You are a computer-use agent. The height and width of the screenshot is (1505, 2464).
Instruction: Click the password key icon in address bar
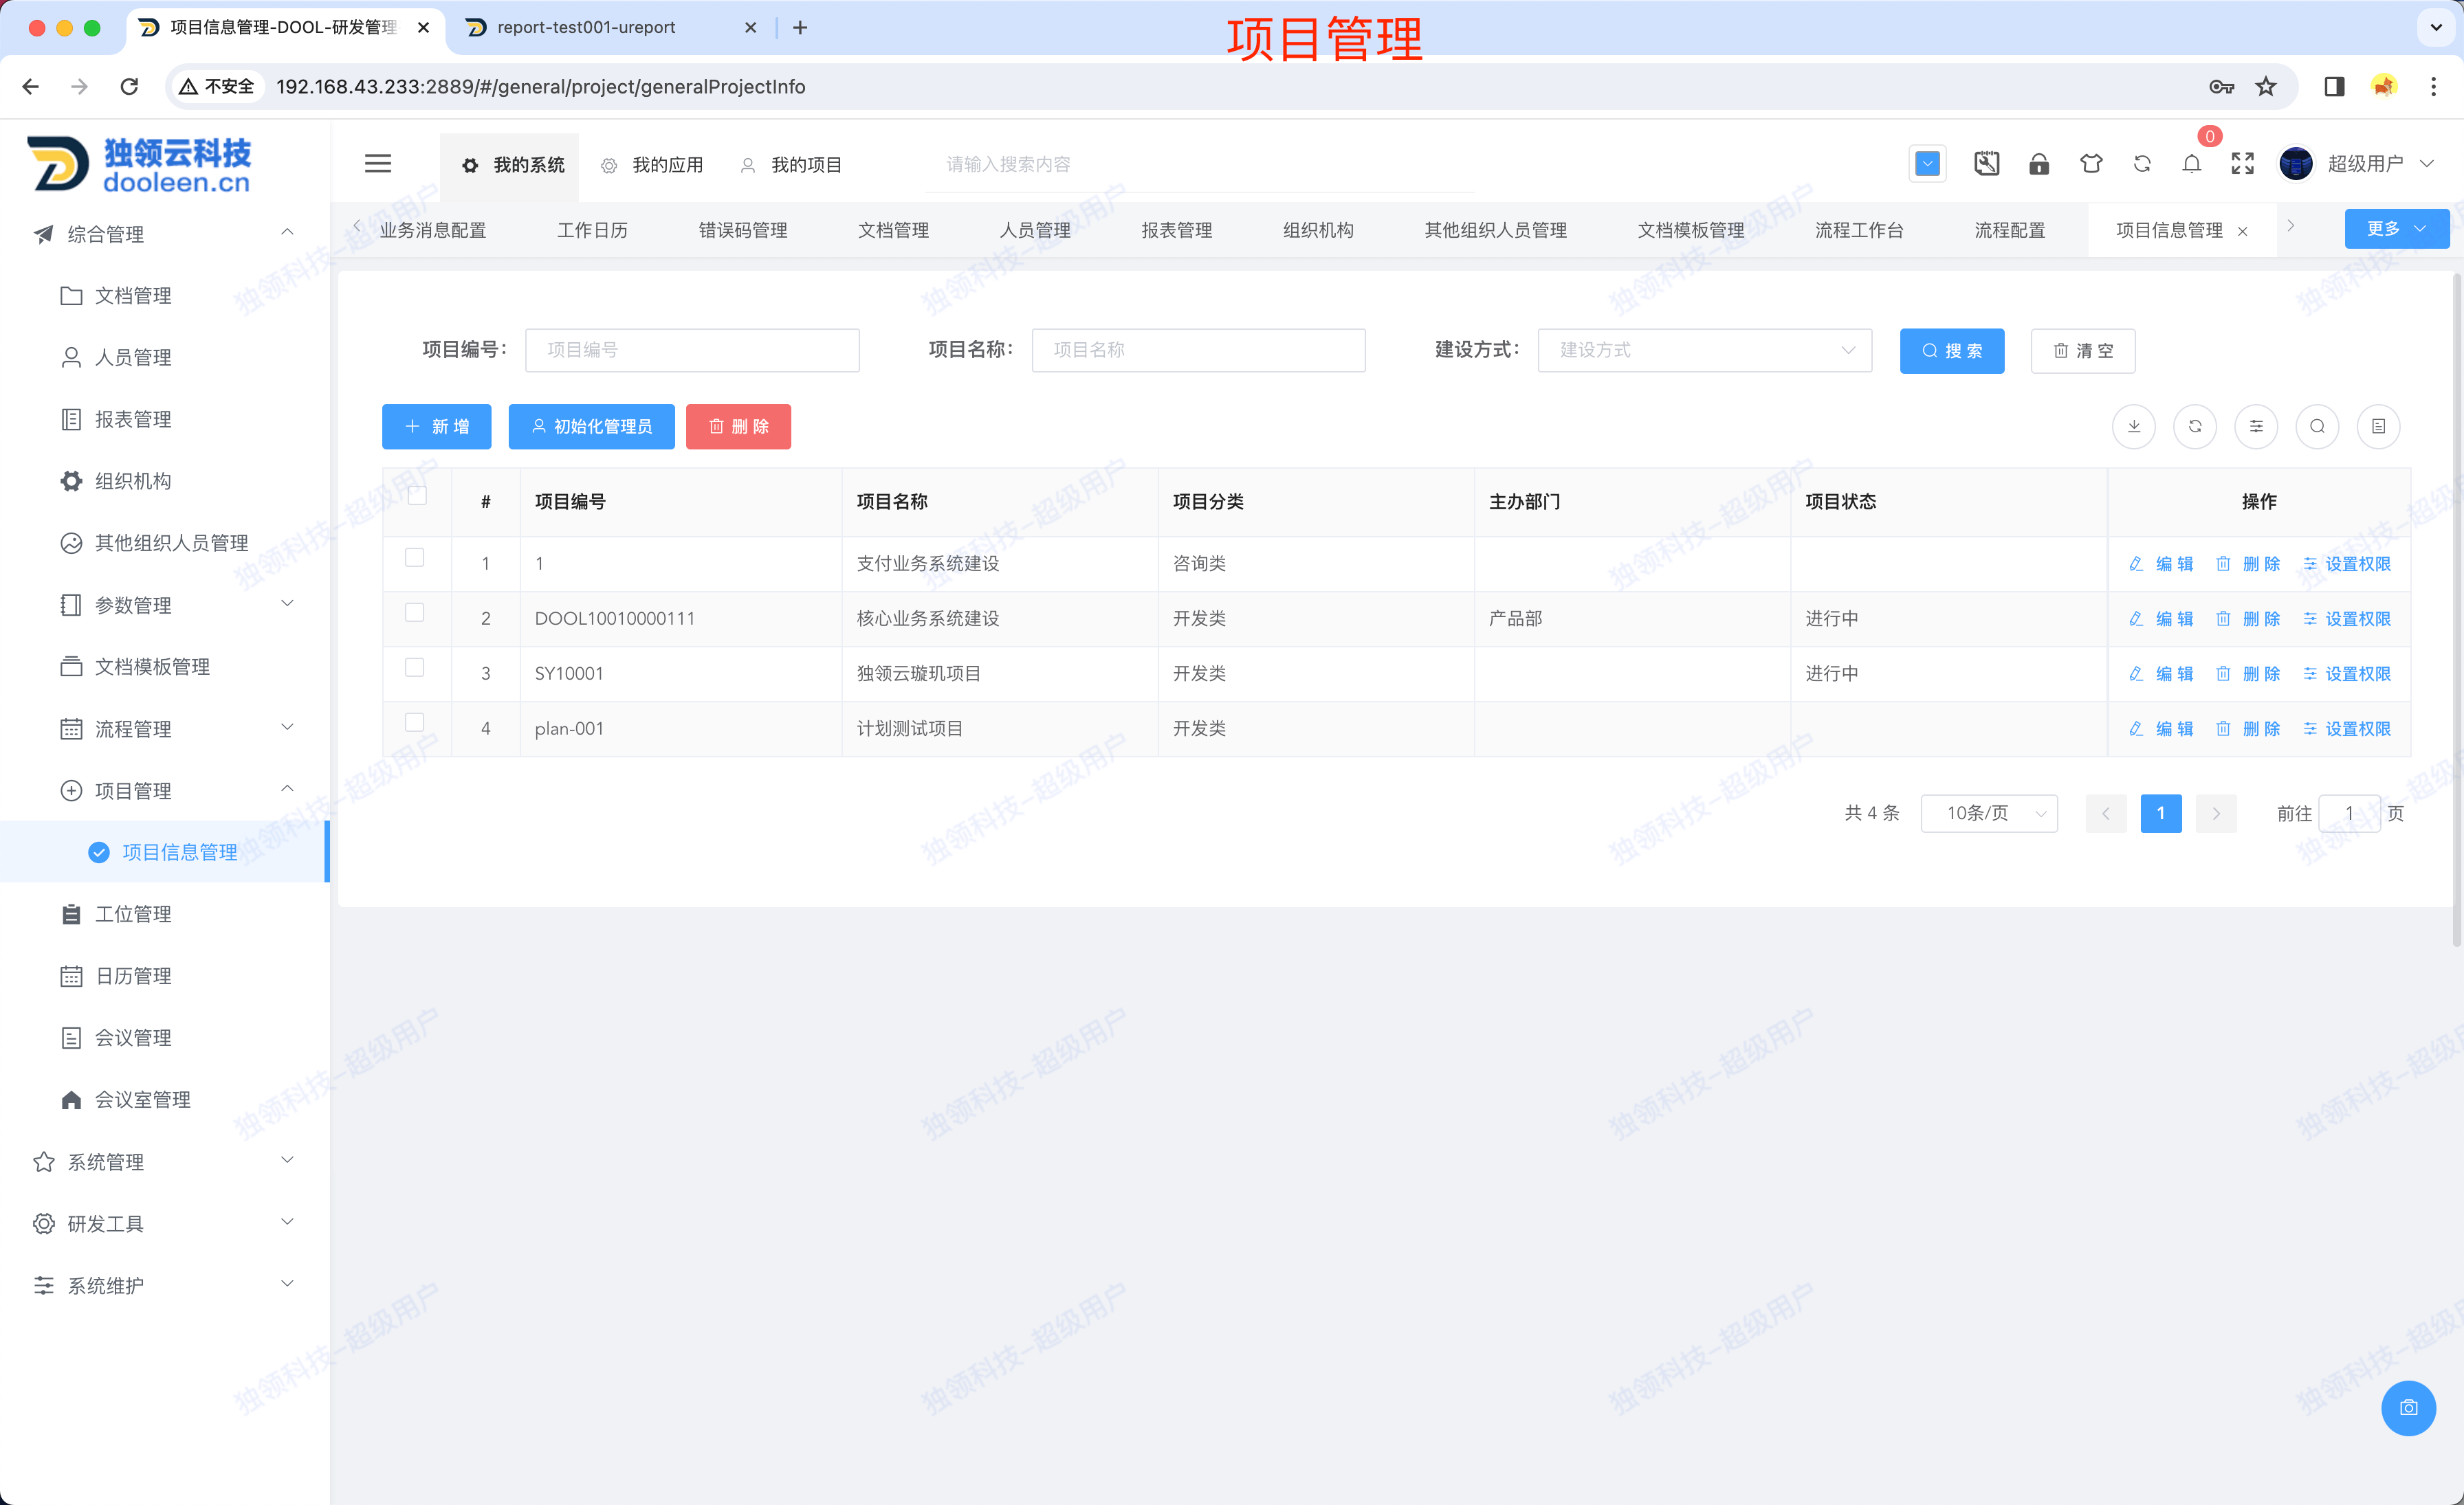pos(2221,87)
